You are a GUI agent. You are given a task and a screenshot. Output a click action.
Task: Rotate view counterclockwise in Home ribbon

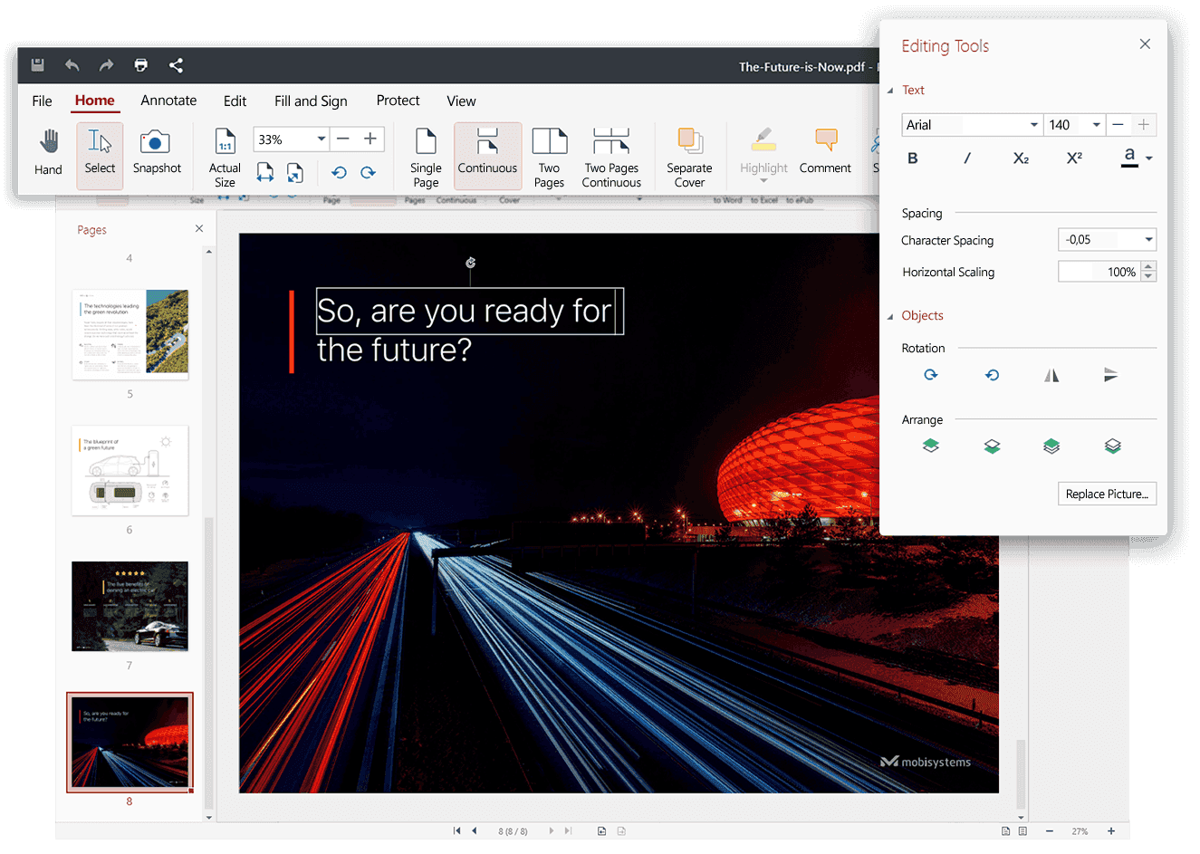click(x=339, y=172)
